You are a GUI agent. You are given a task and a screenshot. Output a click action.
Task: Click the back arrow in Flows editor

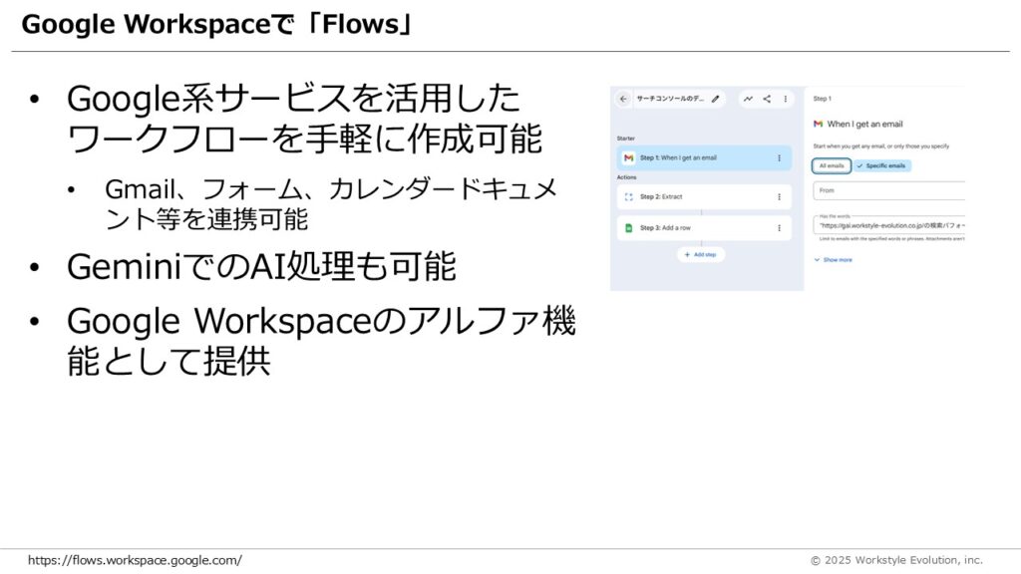[x=623, y=99]
